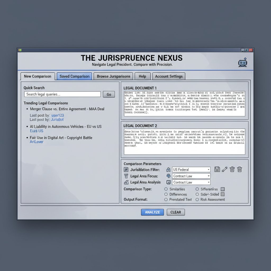Expand the Legal Area Focus dropdown
This screenshot has height=271, width=271.
pyautogui.click(x=191, y=176)
